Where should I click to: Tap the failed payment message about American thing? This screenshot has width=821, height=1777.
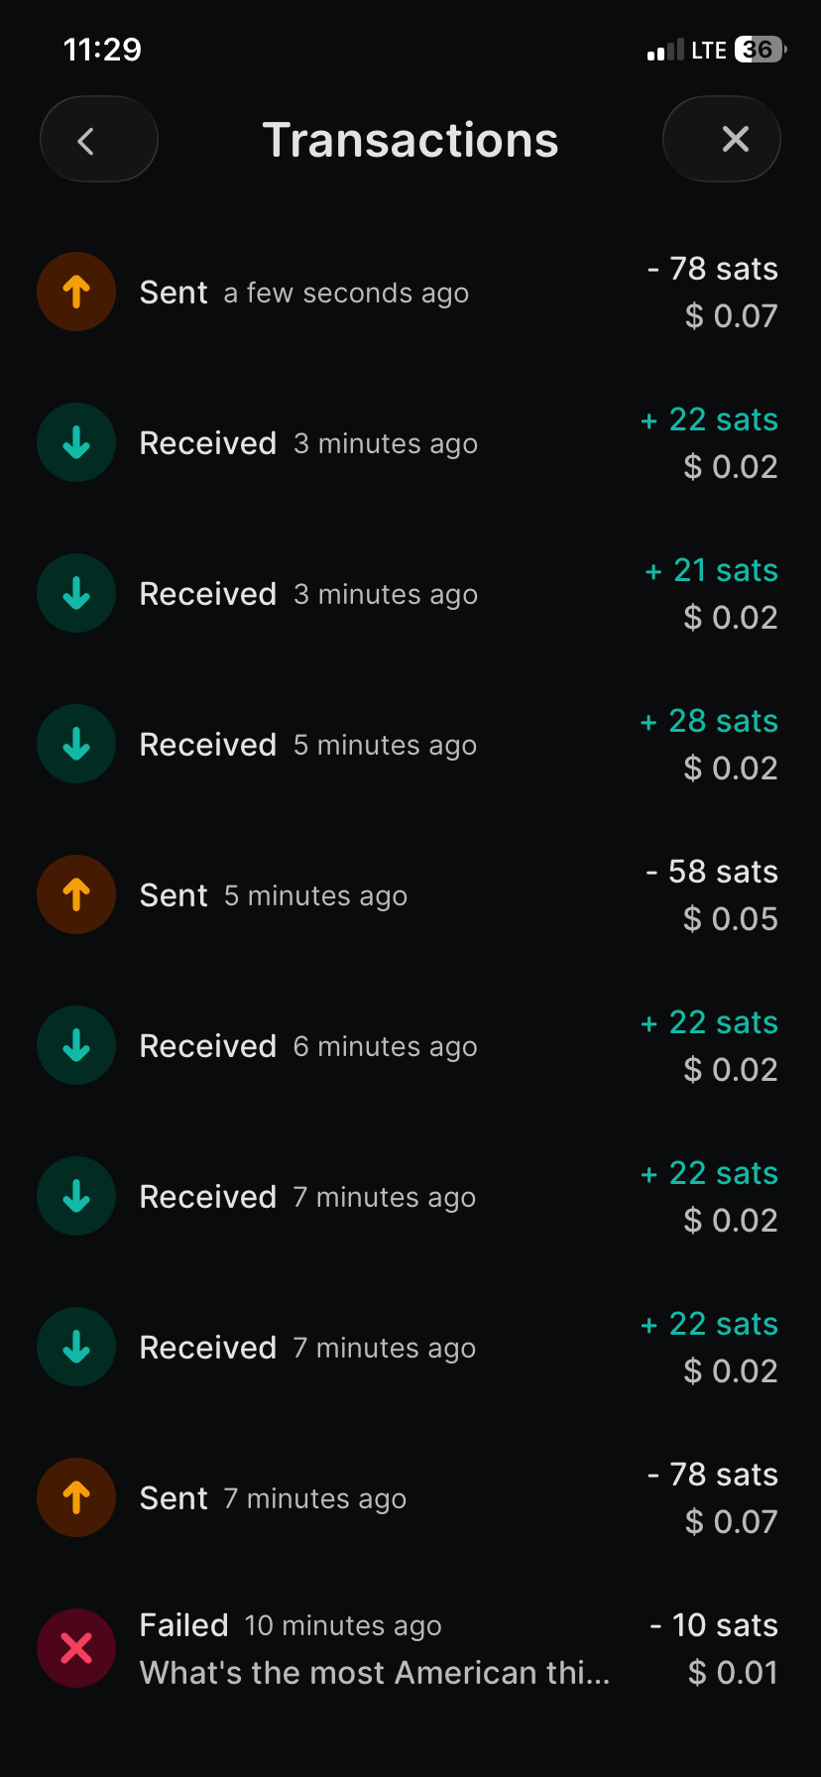(375, 1673)
